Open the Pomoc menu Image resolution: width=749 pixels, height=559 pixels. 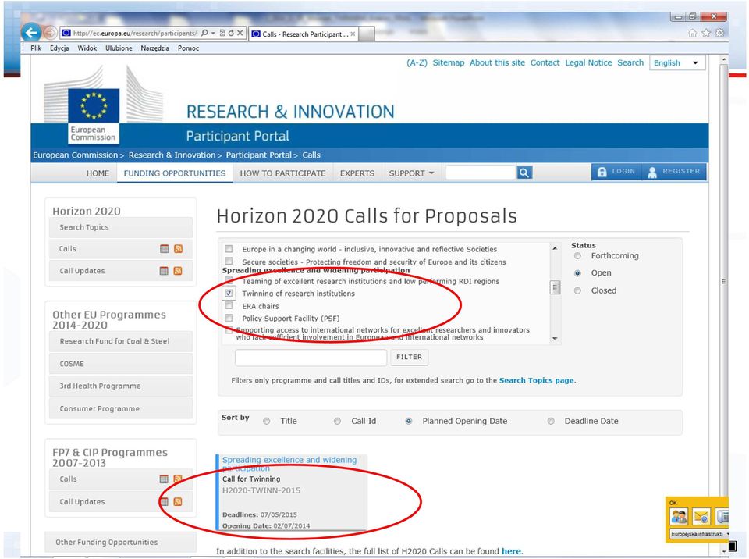pos(188,48)
